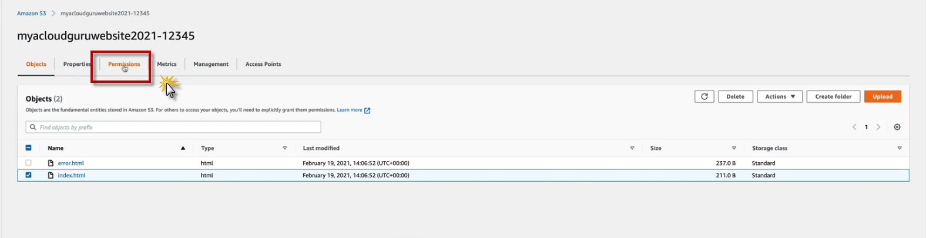Image resolution: width=926 pixels, height=238 pixels.
Task: Sort by Storage class column arrow
Action: pyautogui.click(x=899, y=148)
